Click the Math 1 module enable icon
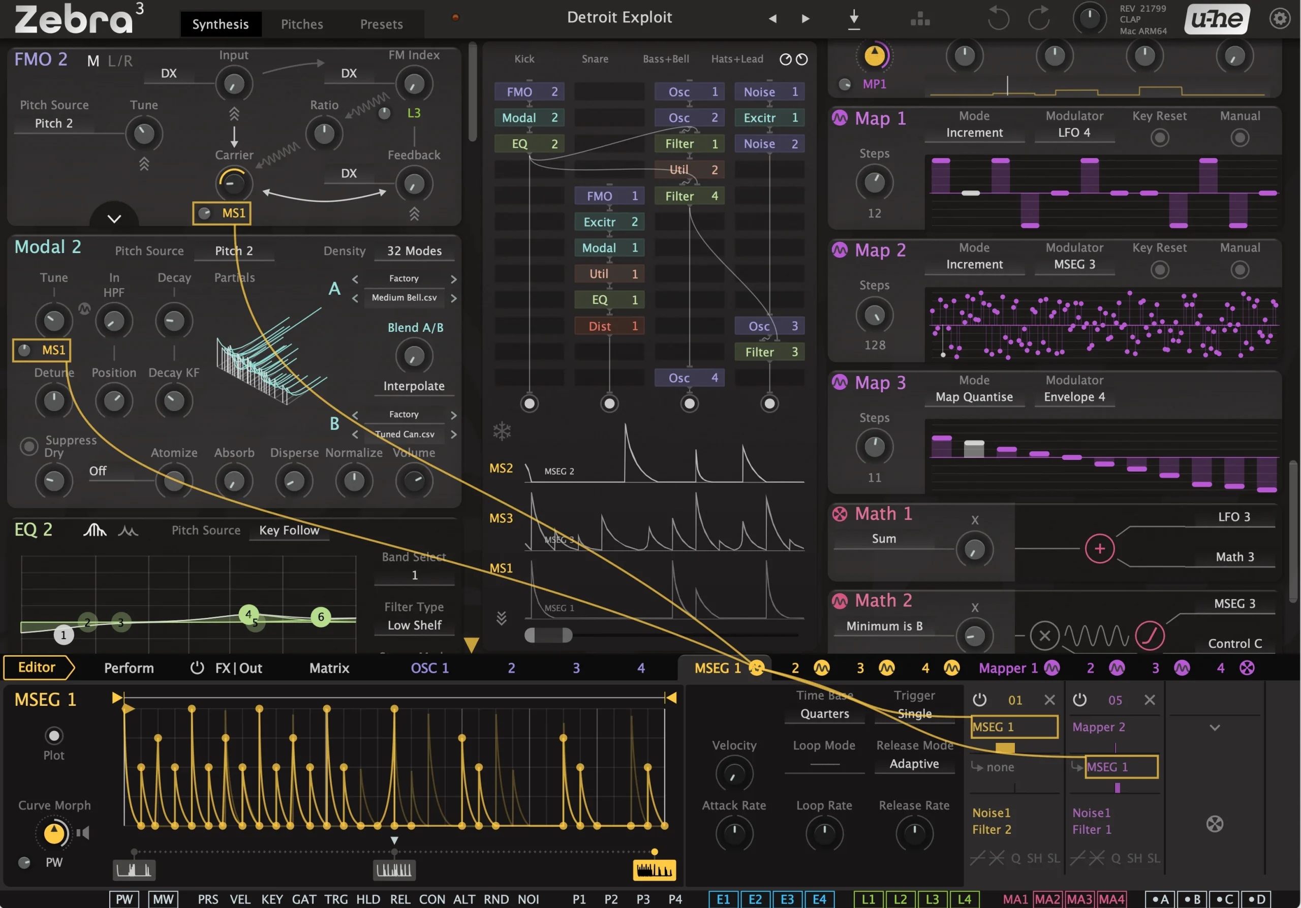The height and width of the screenshot is (908, 1301). pyautogui.click(x=840, y=514)
